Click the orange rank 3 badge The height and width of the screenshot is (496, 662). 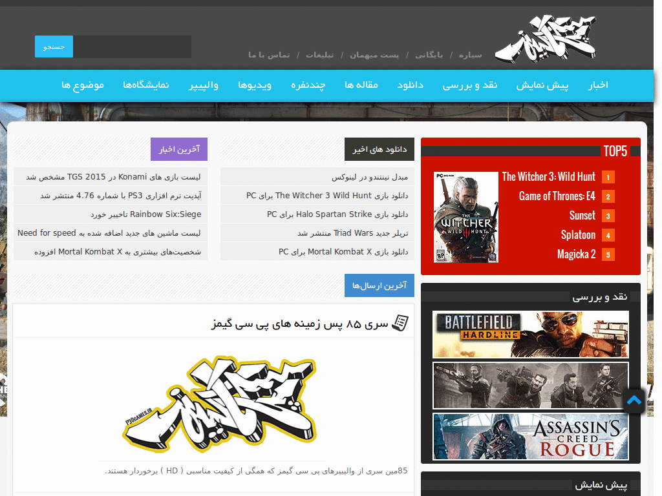pos(608,216)
